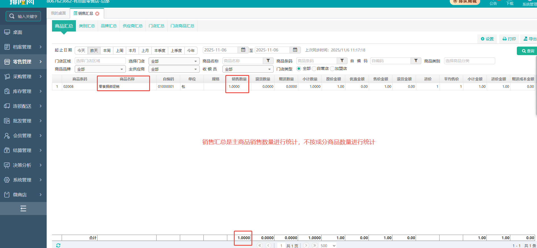Viewport: 537px width, 248px height.
Task: Click the filter icon beside 商品条码 field
Action: pyautogui.click(x=342, y=61)
